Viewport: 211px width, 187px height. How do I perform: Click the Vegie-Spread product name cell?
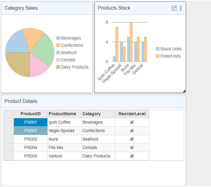[x=64, y=131]
